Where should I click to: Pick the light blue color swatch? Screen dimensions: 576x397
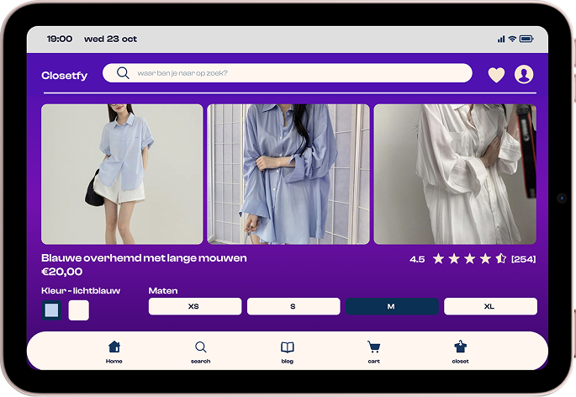51,310
